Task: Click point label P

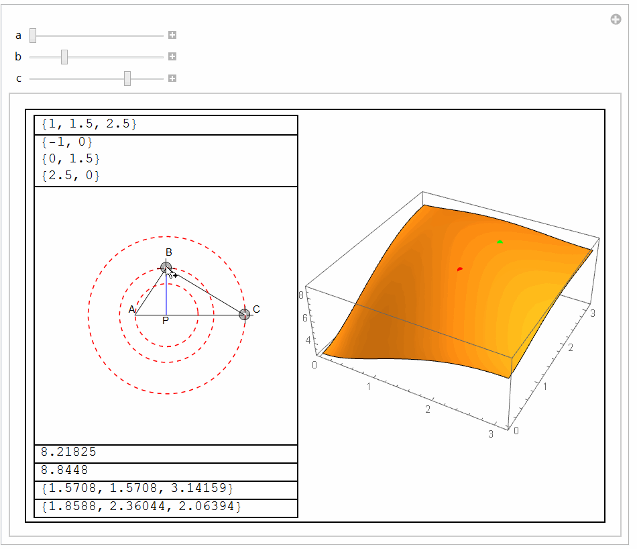Action: point(166,321)
